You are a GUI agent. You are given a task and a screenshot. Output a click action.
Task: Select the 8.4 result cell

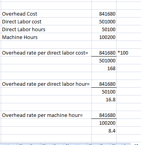pos(104,131)
